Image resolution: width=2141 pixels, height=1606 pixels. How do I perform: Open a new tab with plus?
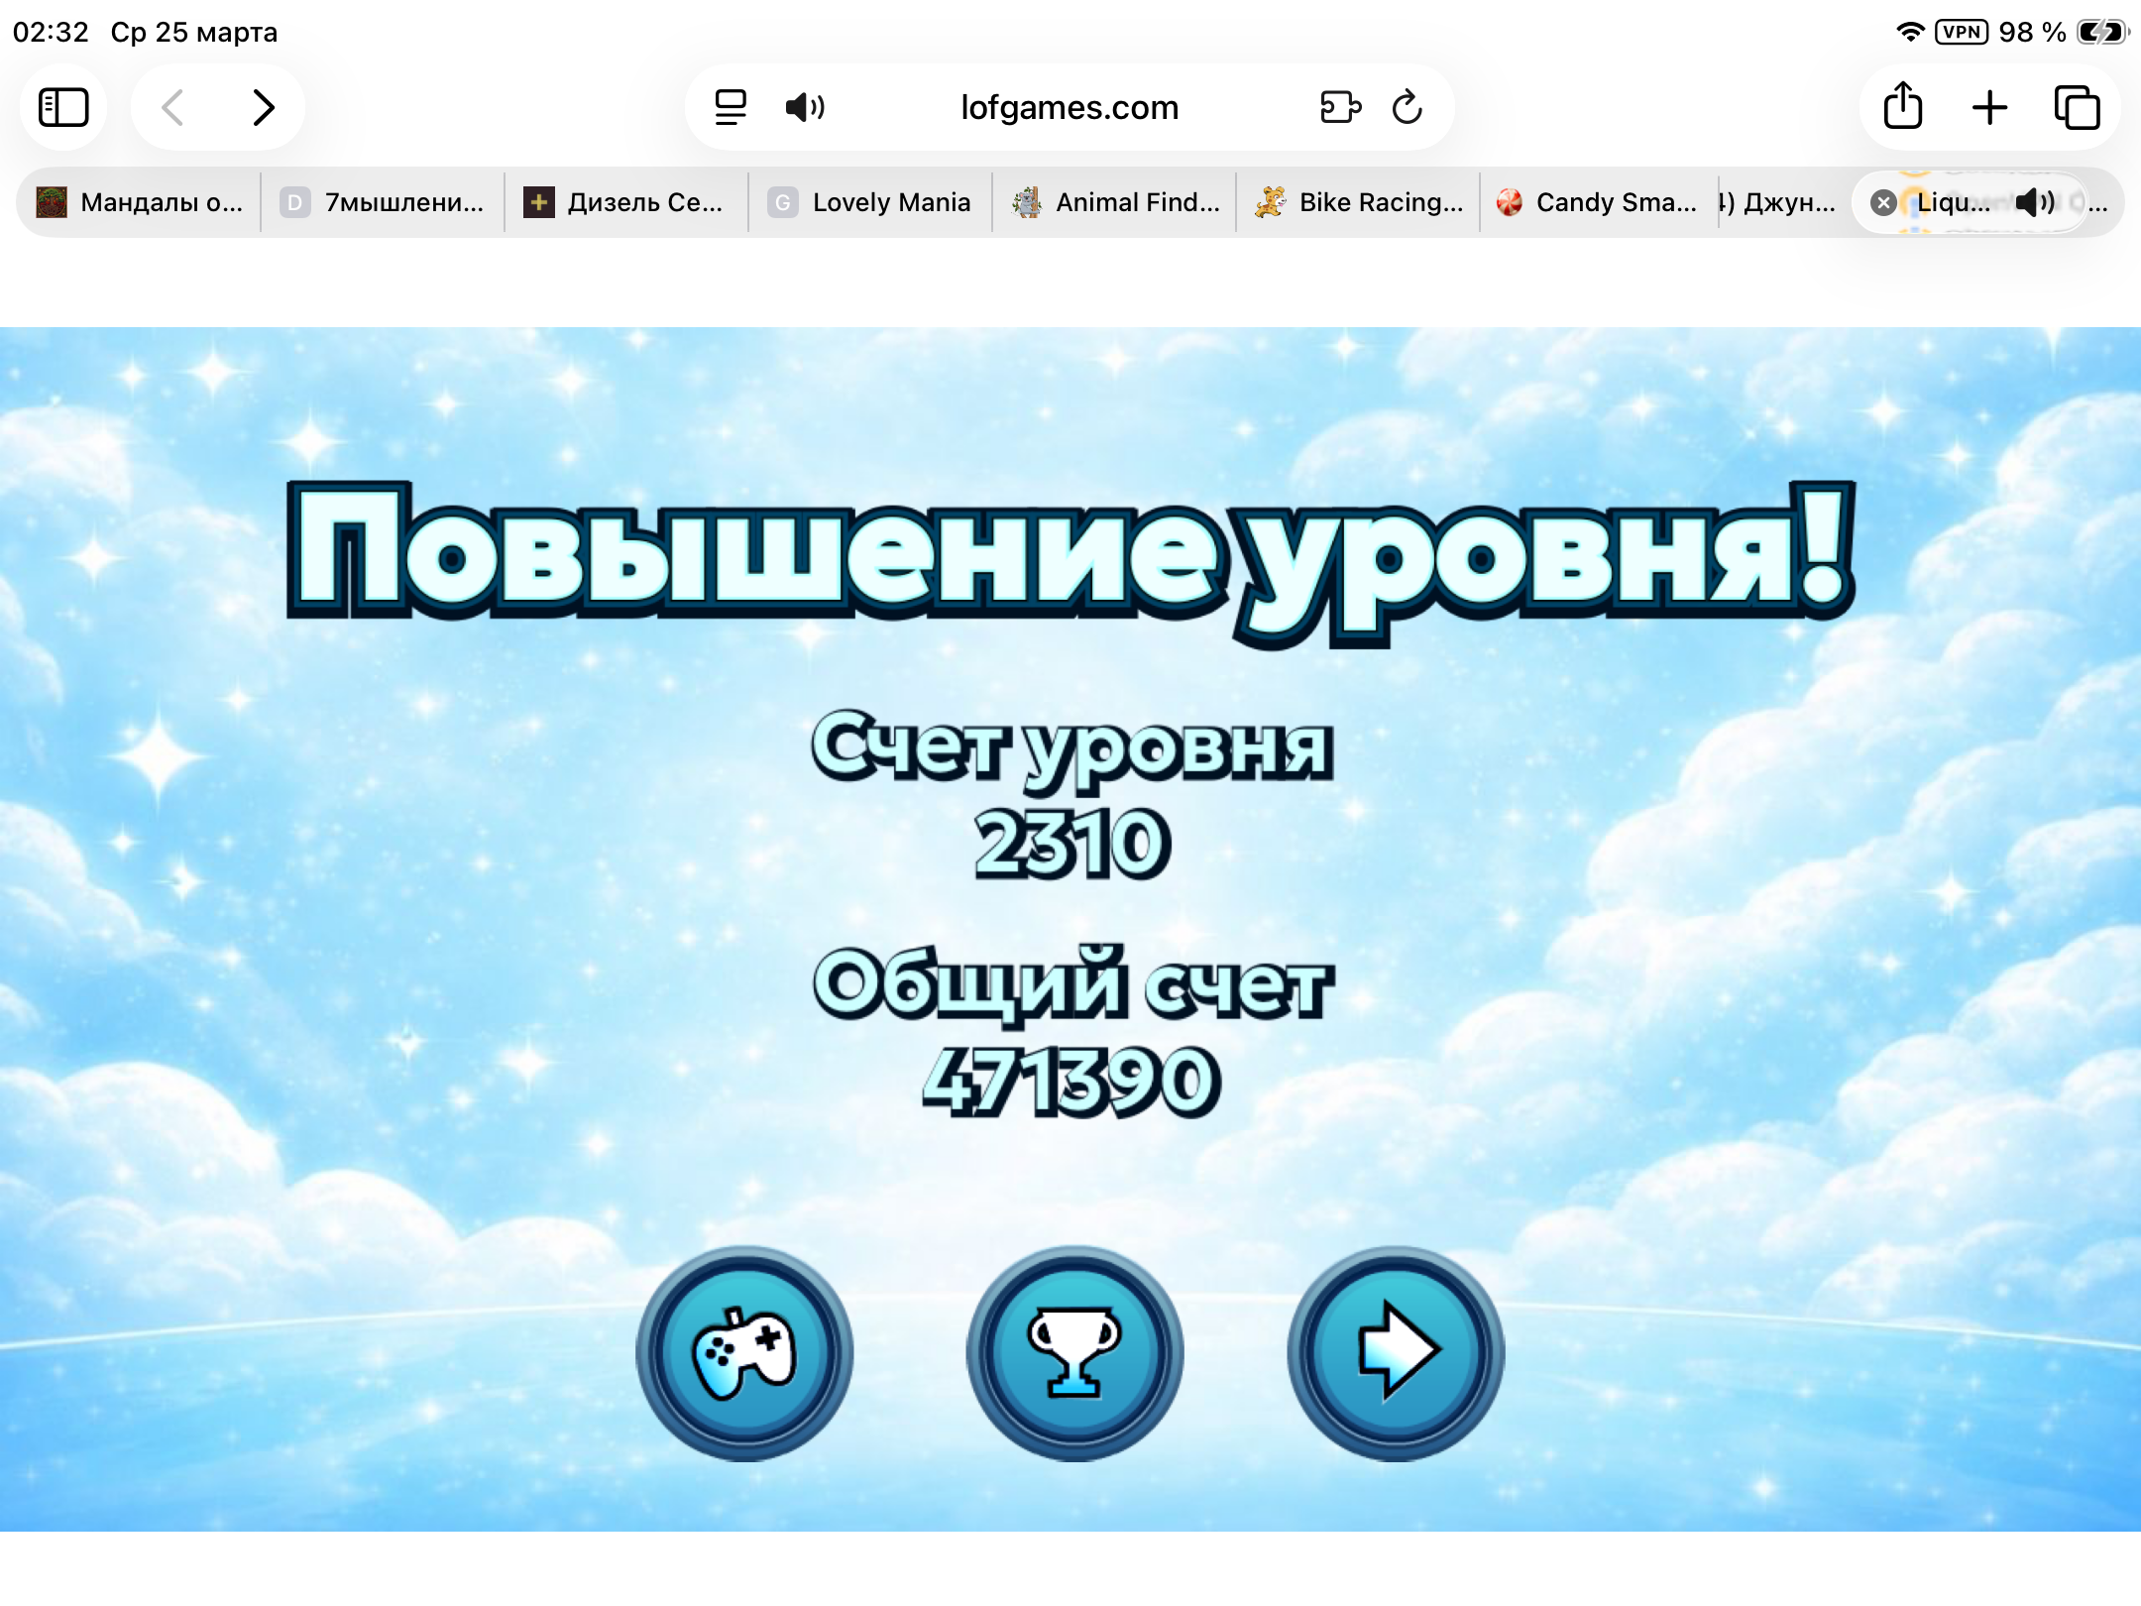point(1989,107)
